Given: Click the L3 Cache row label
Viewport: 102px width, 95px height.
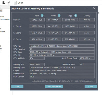Looking at the screenshot, I should (17, 39).
